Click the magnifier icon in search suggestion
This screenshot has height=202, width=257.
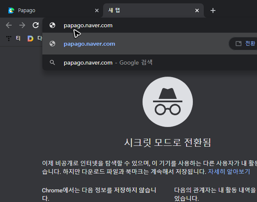[x=52, y=62]
